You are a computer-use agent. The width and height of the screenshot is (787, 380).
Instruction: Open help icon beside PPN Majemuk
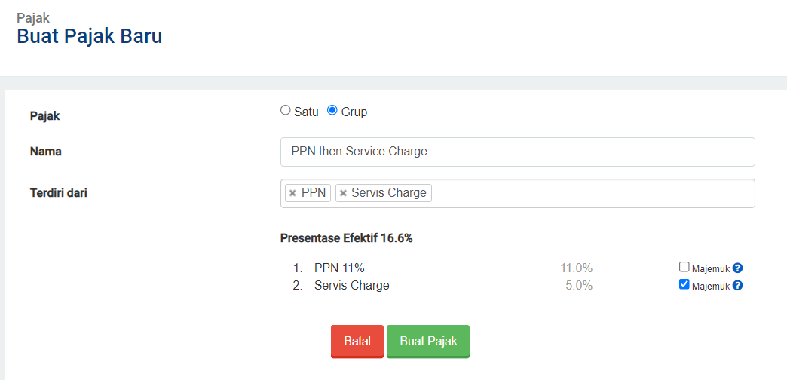(737, 268)
